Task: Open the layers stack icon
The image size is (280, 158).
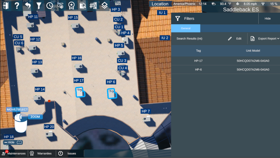Action: pyautogui.click(x=104, y=5)
